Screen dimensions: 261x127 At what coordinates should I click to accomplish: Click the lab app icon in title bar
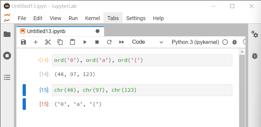click(7, 6)
